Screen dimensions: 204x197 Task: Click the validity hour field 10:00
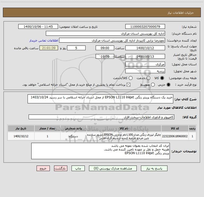(105, 56)
